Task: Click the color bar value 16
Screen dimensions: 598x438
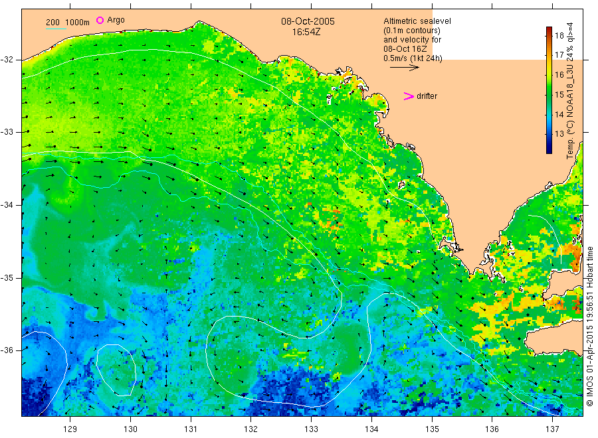Action: click(x=559, y=75)
